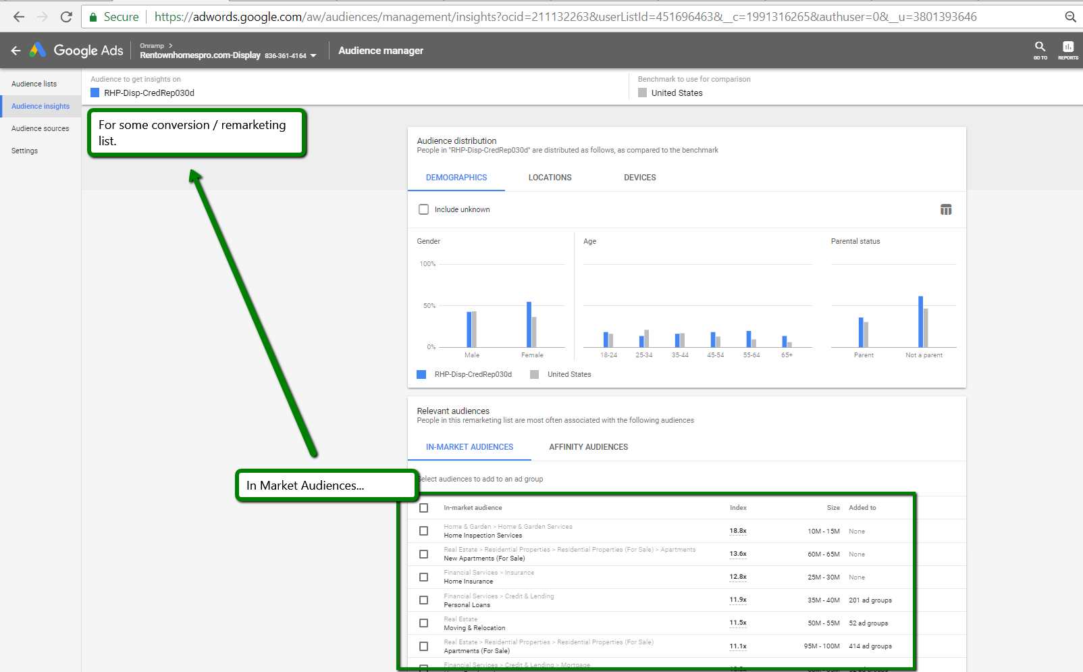Click the Index column header
The height and width of the screenshot is (672, 1083).
click(738, 508)
